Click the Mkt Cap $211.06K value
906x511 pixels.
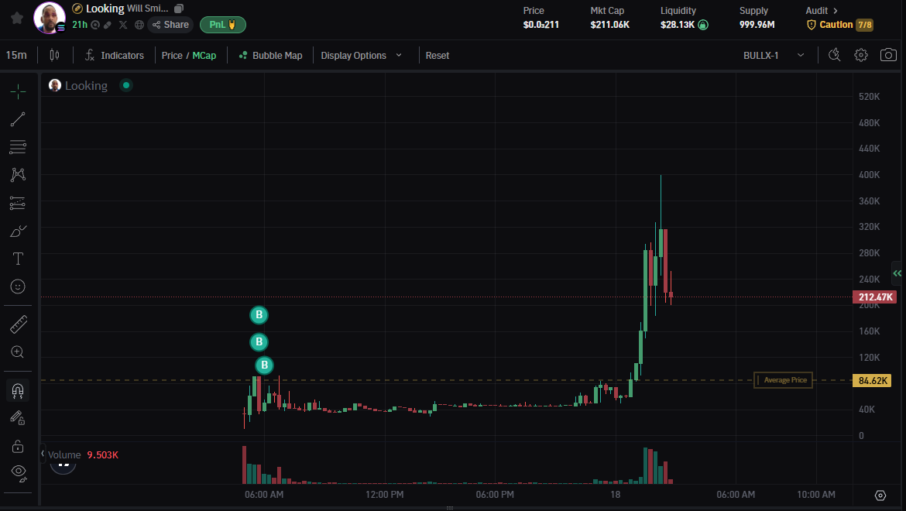[609, 25]
